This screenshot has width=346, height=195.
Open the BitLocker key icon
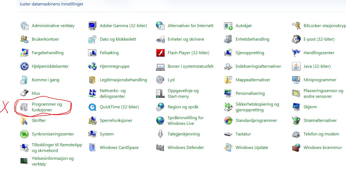point(296,26)
